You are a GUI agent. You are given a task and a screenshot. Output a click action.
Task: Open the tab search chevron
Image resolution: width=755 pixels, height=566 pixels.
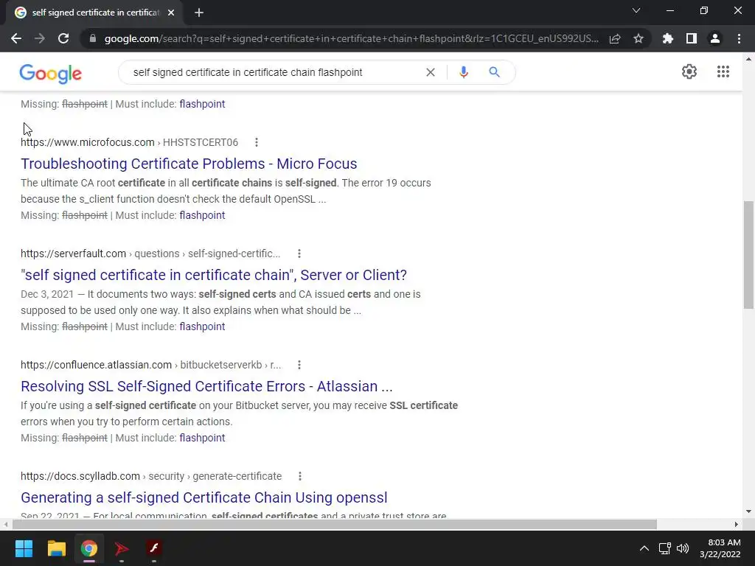click(x=636, y=10)
